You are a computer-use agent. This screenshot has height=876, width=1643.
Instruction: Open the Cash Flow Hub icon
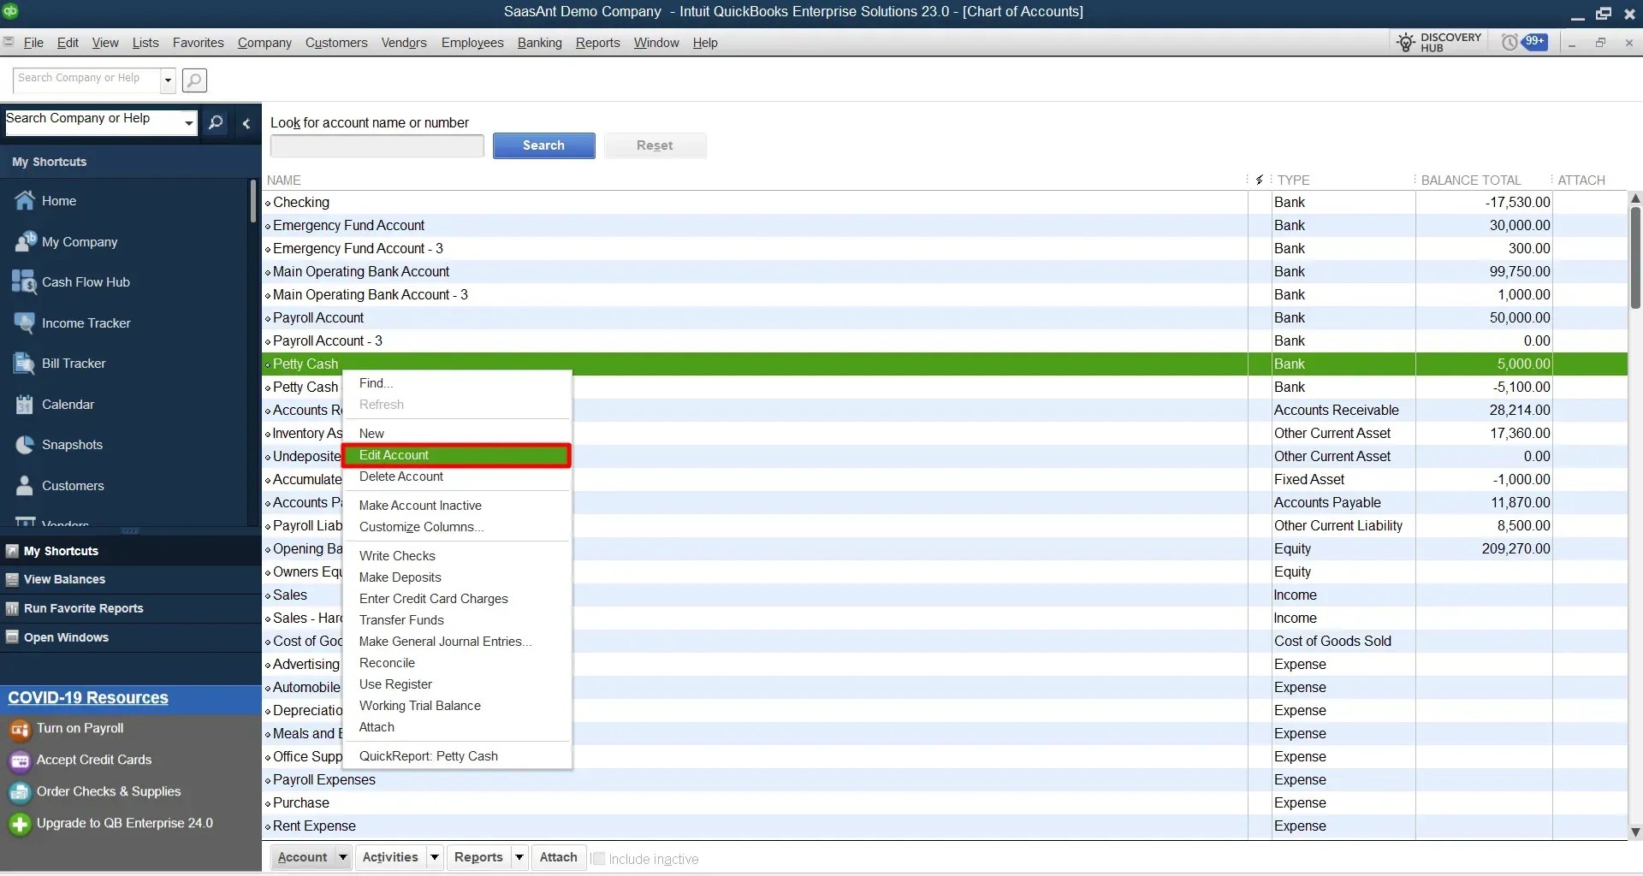point(25,282)
